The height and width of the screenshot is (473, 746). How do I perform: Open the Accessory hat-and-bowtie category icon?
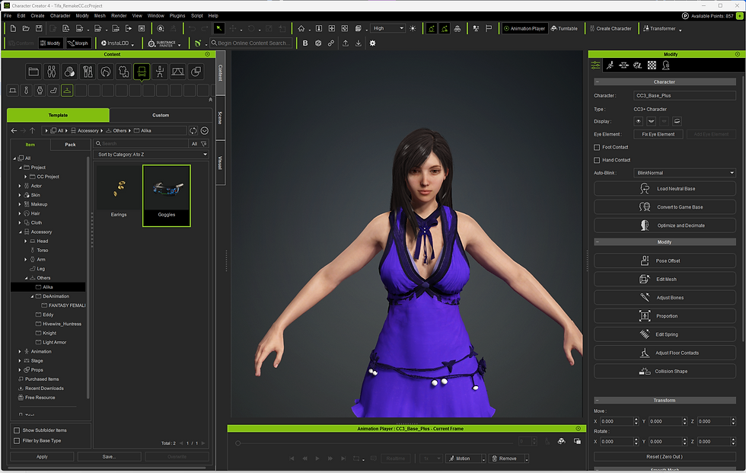click(x=142, y=72)
